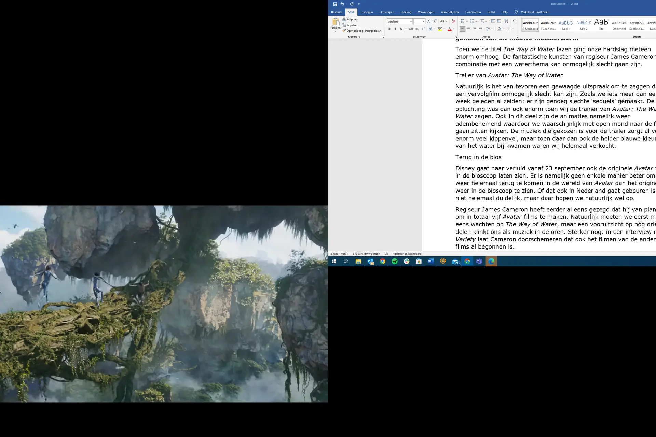Viewport: 656px width, 437px height.
Task: Open the font color dropdown arrow
Action: pyautogui.click(x=454, y=29)
